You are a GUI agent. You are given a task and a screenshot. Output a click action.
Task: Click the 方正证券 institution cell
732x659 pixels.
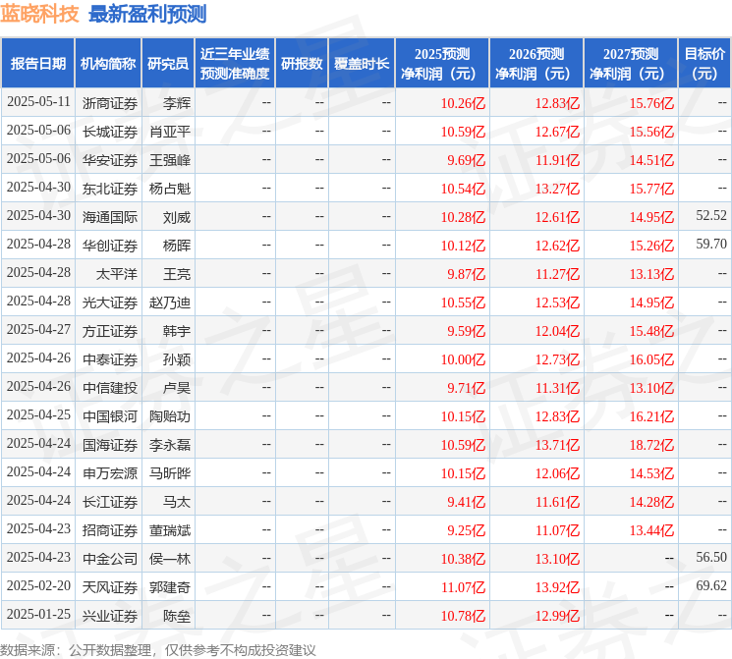point(110,331)
